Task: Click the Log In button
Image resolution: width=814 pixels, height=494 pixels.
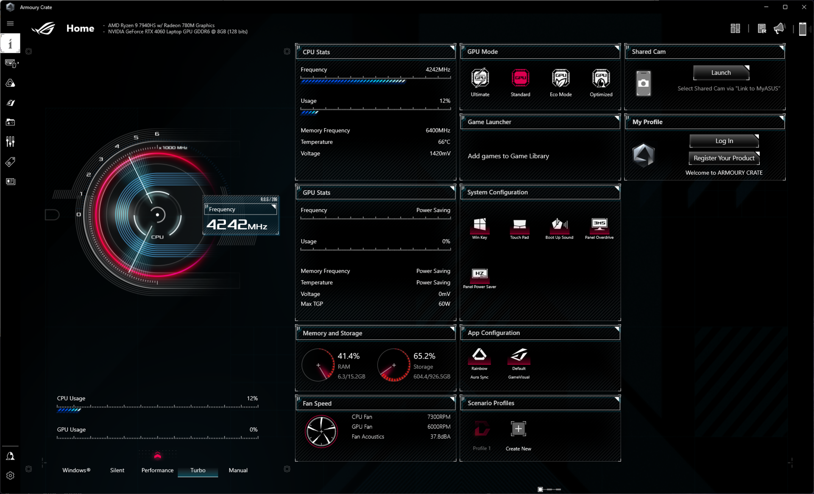Action: tap(724, 141)
